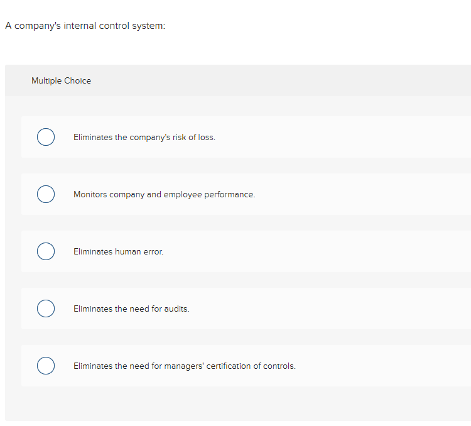
Task: Select the managers' certification of controls radio button
Action: coord(45,366)
